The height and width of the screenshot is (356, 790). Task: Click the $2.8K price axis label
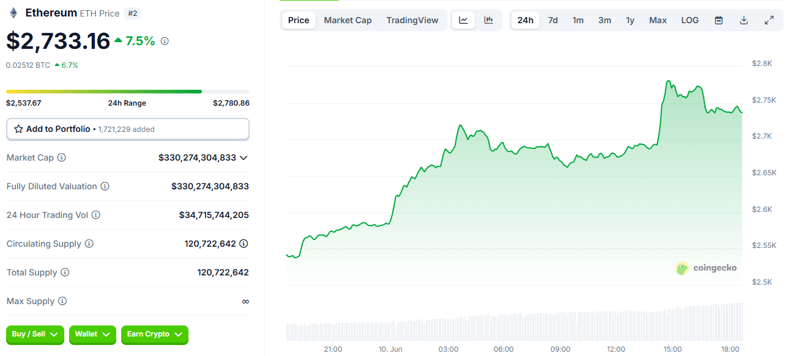762,64
